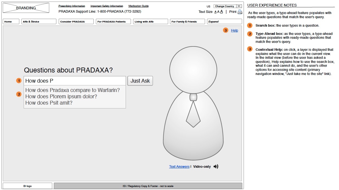Open the For Family & Friends tab

[x=187, y=21]
